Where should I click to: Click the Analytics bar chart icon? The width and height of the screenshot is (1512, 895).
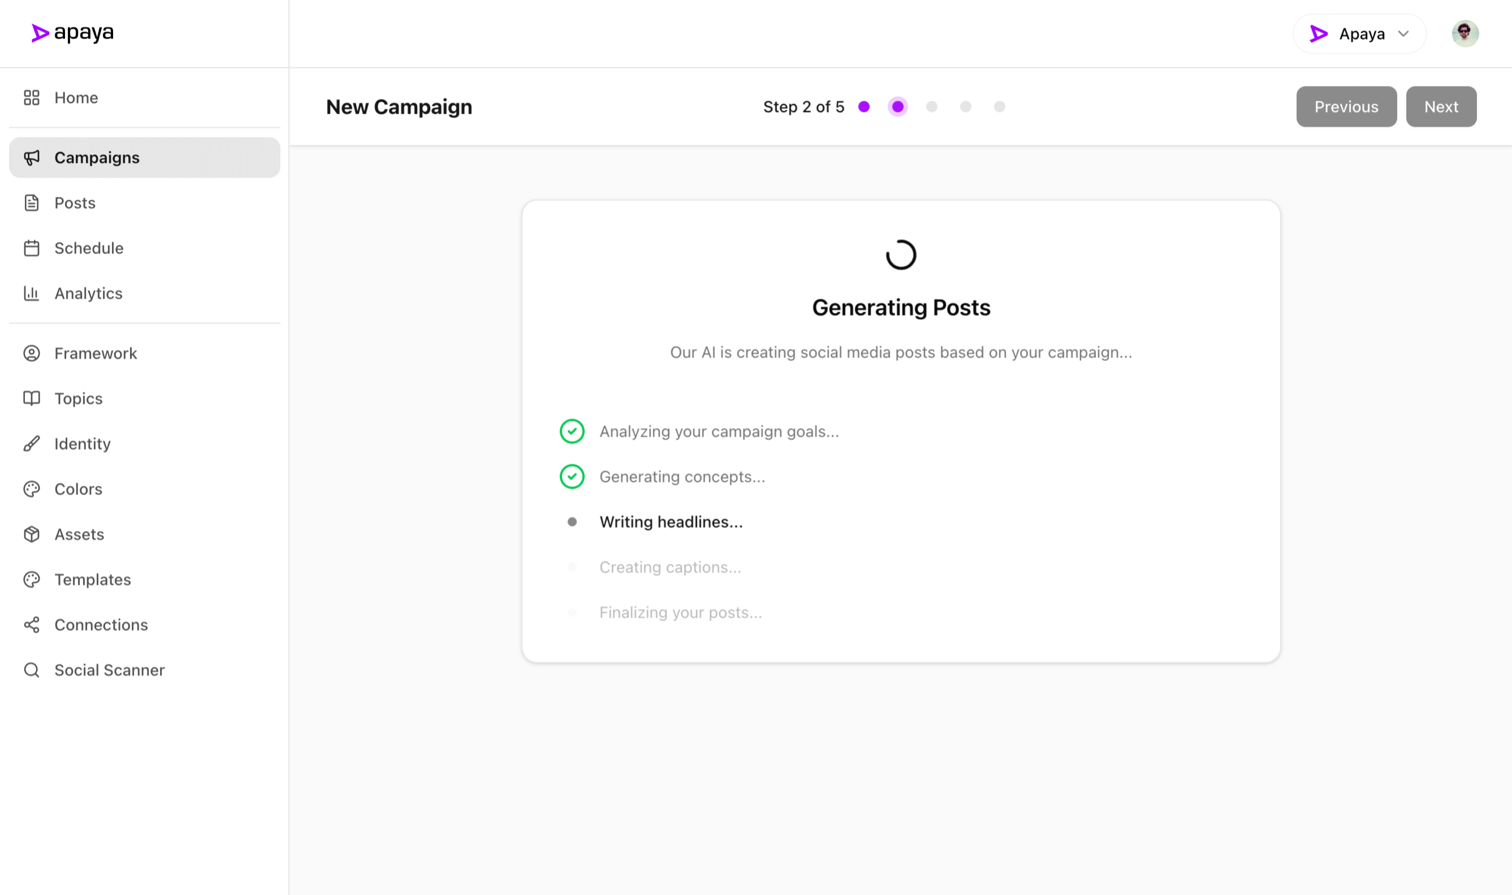31,293
